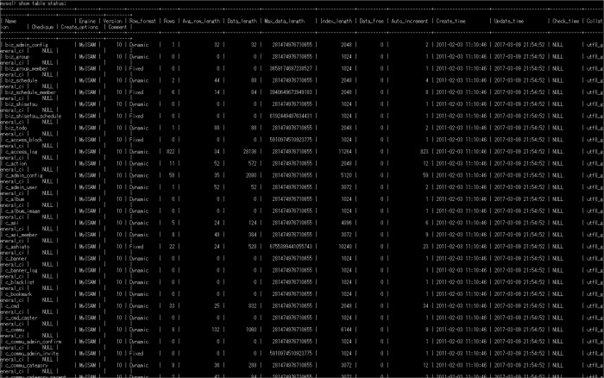Select the table name 'c_admin_config'
Image resolution: width=604 pixels, height=378 pixels.
[24, 175]
